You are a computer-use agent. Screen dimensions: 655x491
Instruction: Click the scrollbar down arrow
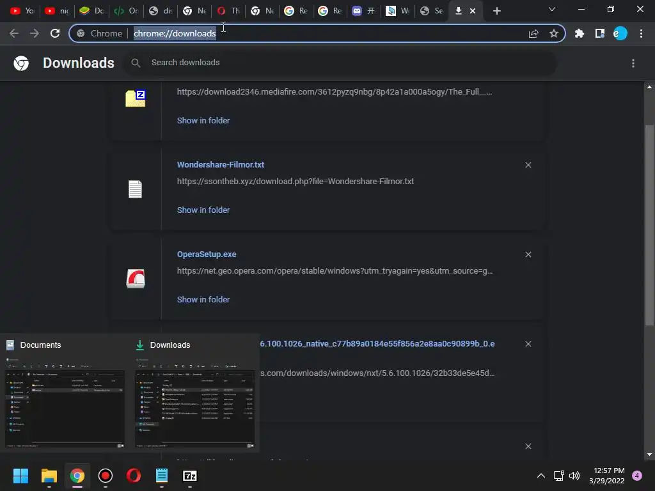(649, 455)
